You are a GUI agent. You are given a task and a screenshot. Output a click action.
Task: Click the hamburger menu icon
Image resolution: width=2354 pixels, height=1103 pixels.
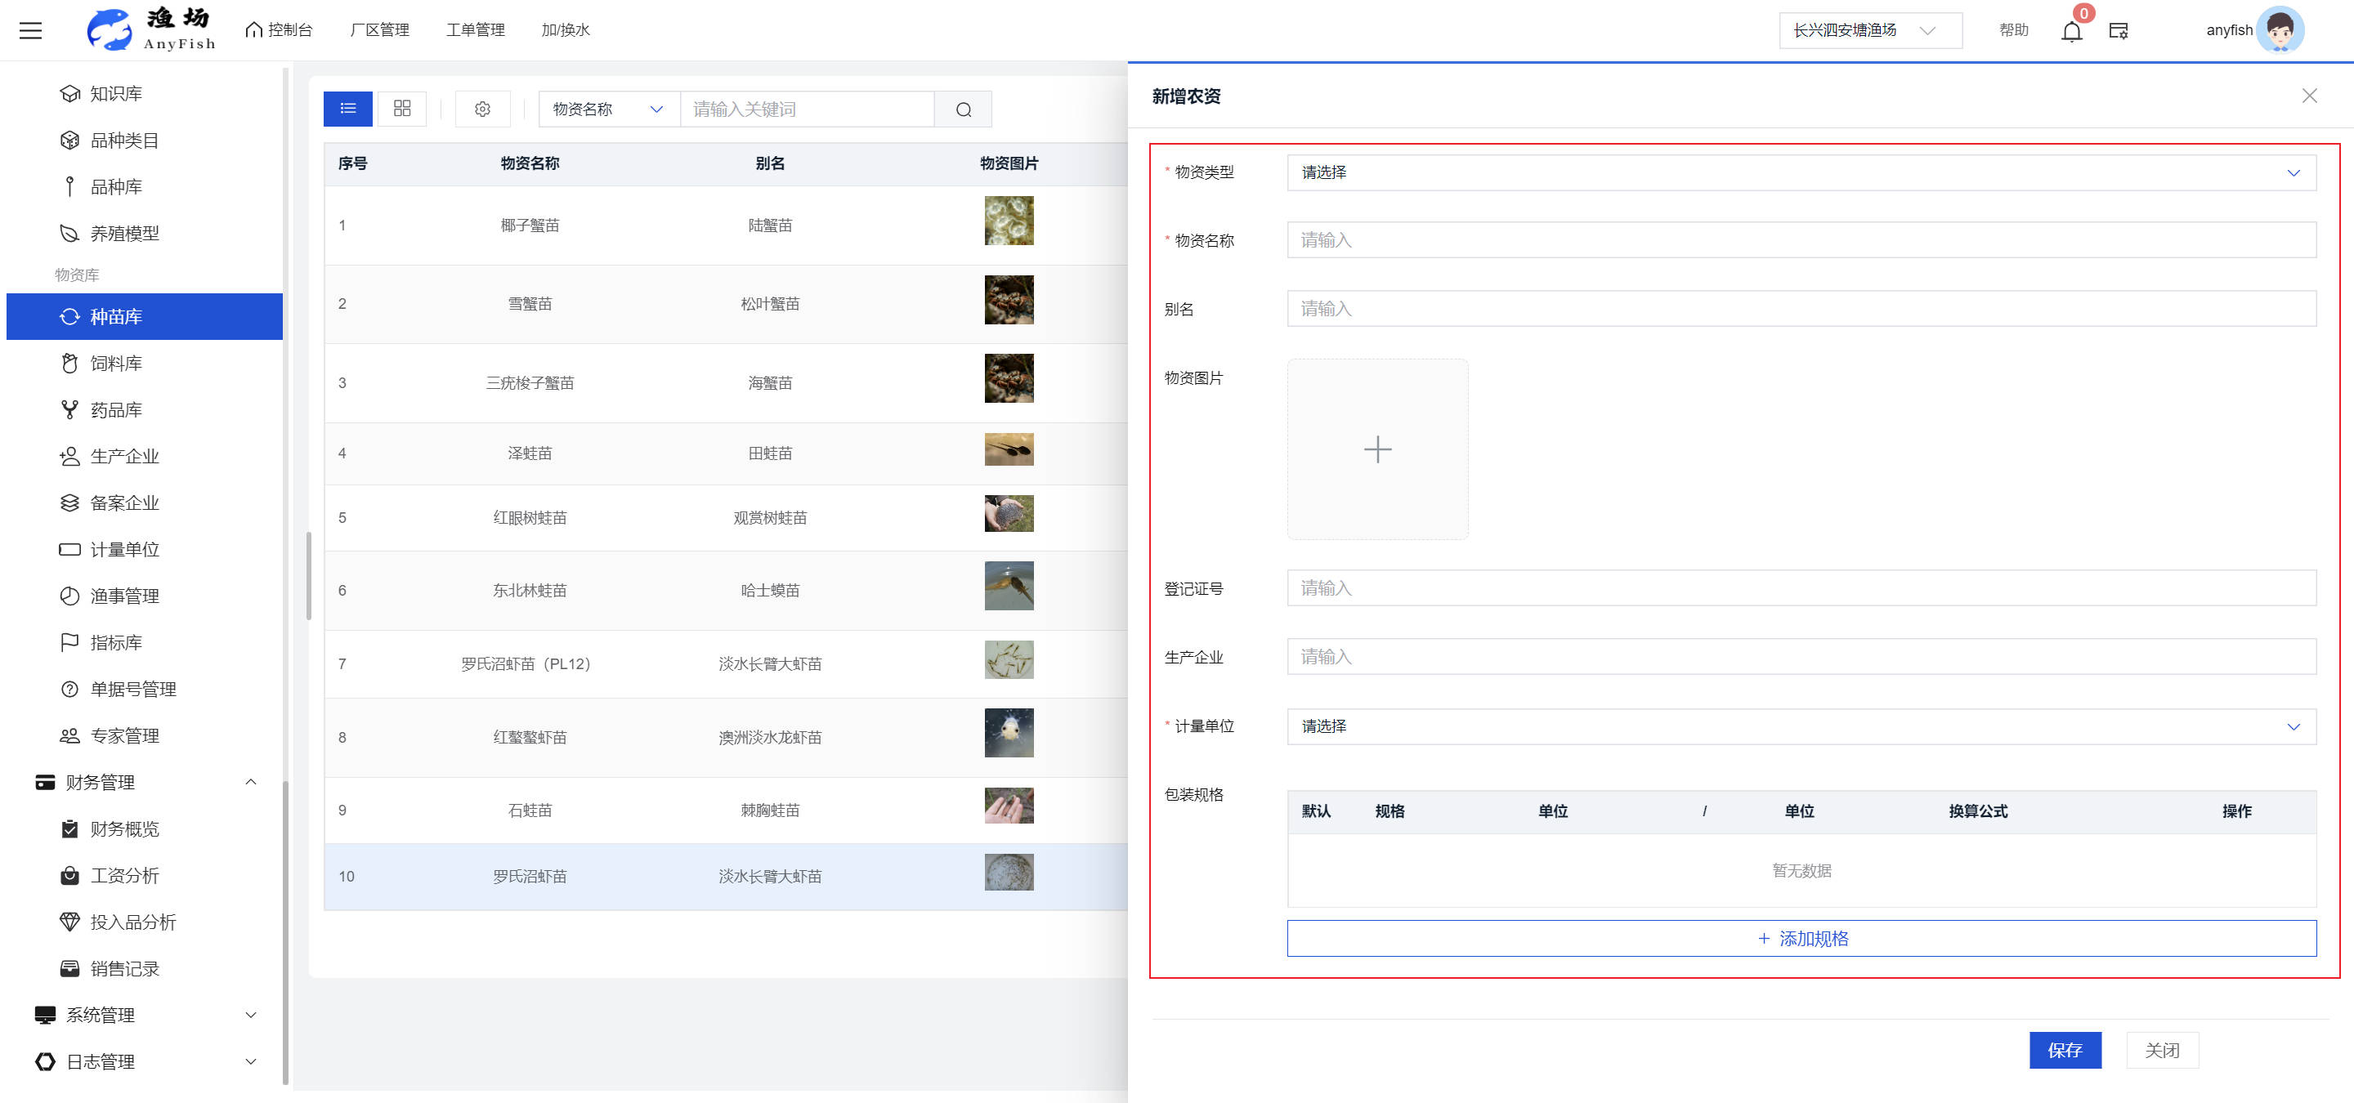point(31,30)
